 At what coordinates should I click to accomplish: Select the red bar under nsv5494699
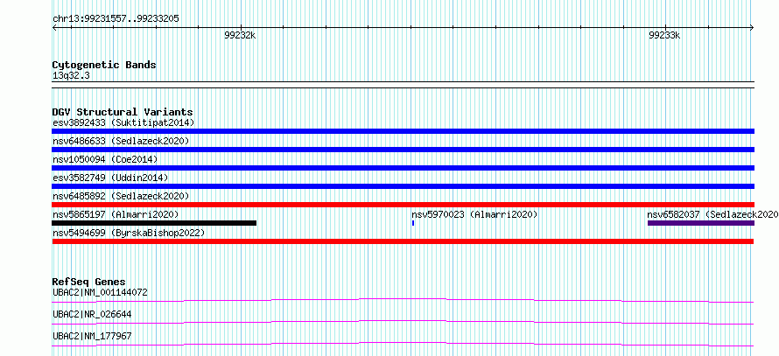(403, 241)
